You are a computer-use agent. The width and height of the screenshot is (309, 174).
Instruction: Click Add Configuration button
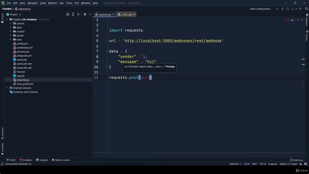point(261,9)
